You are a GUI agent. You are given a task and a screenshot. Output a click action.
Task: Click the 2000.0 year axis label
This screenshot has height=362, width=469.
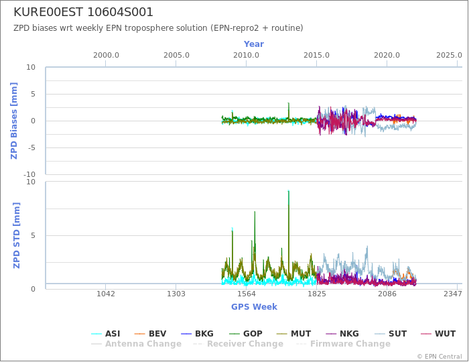tap(106, 56)
